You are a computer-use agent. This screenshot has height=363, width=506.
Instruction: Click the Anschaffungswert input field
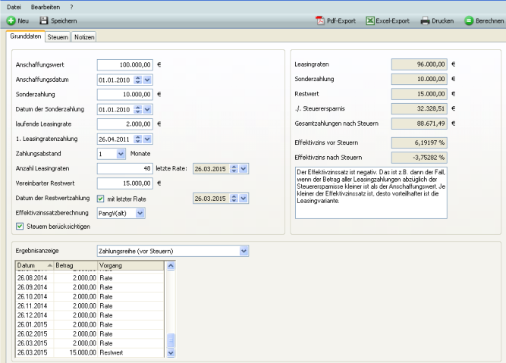point(127,64)
